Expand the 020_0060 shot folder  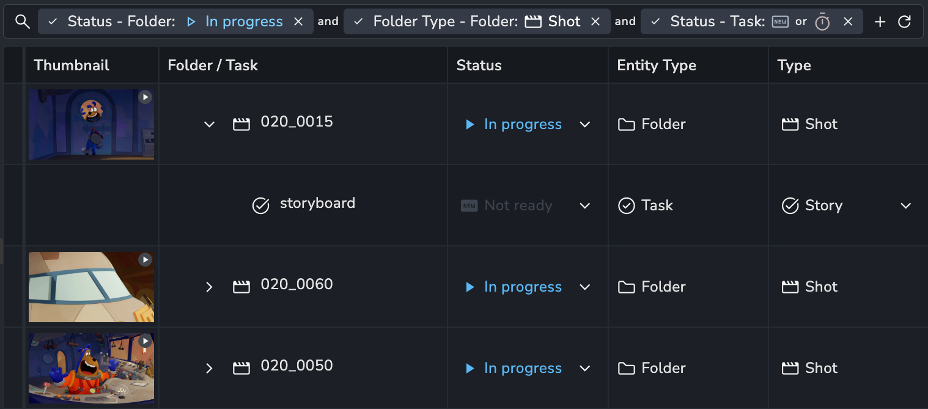209,287
